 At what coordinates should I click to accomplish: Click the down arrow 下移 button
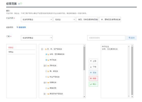pyautogui.click(x=93, y=67)
